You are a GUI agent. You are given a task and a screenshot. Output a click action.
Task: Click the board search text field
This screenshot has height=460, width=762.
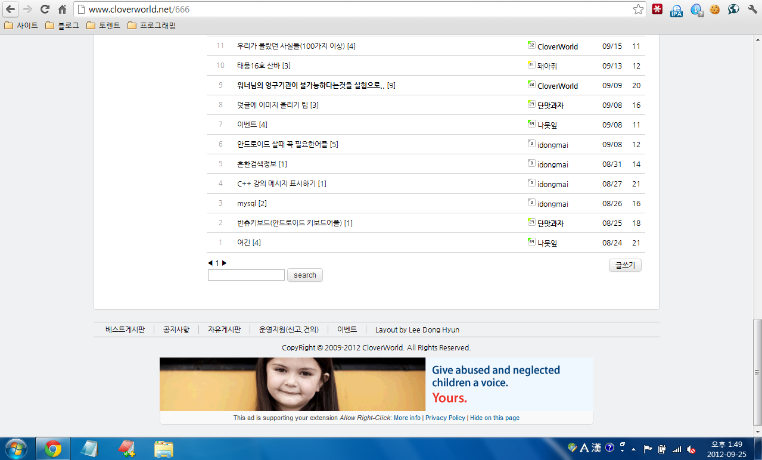pyautogui.click(x=246, y=275)
